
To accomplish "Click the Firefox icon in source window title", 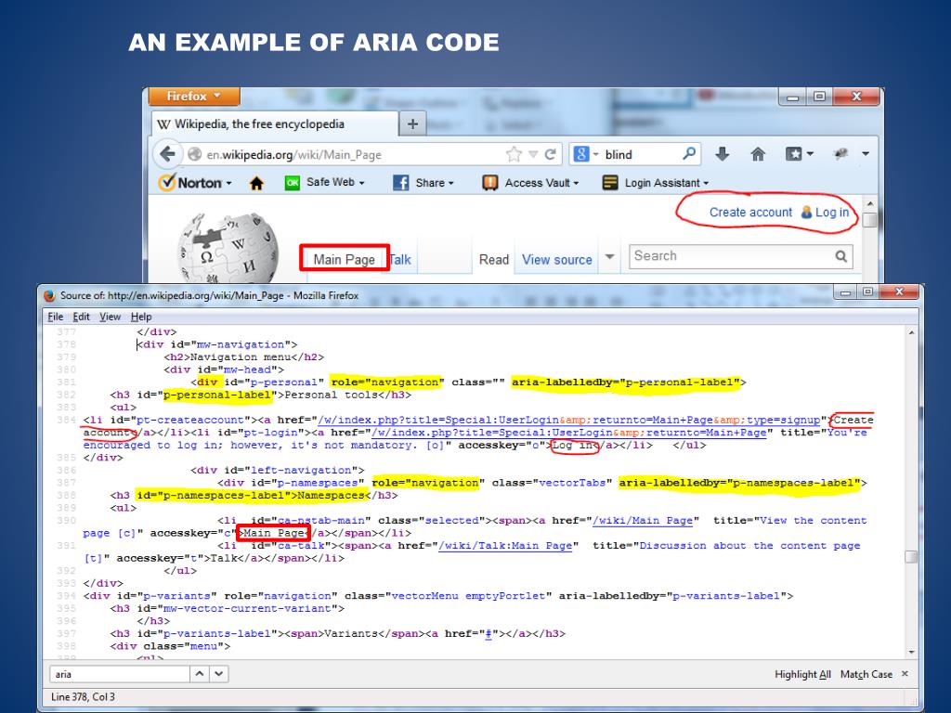I will pos(50,295).
